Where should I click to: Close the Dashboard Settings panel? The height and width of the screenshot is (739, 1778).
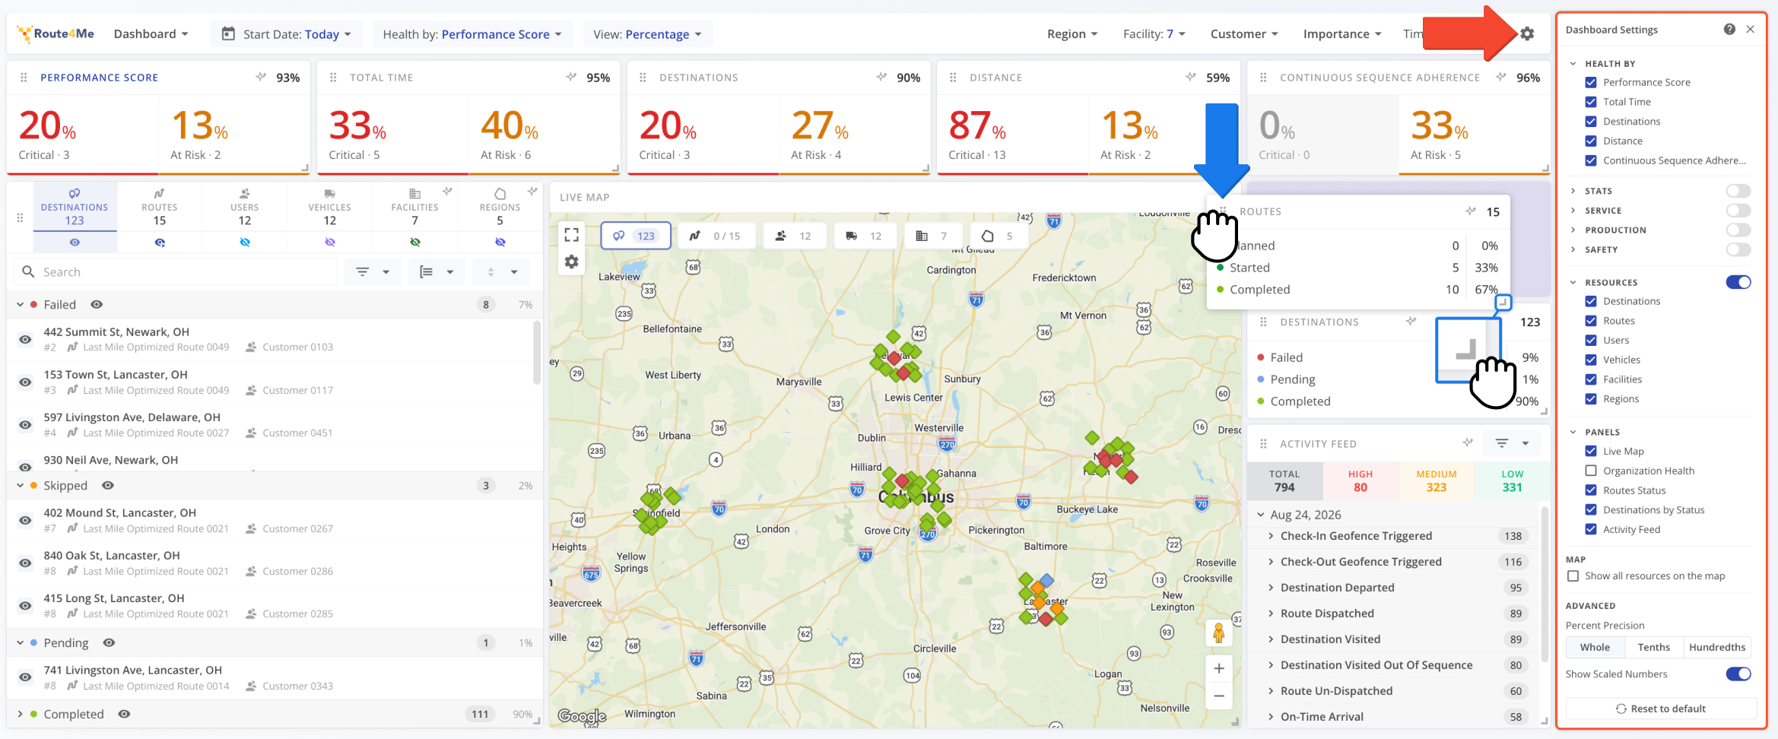1751,29
